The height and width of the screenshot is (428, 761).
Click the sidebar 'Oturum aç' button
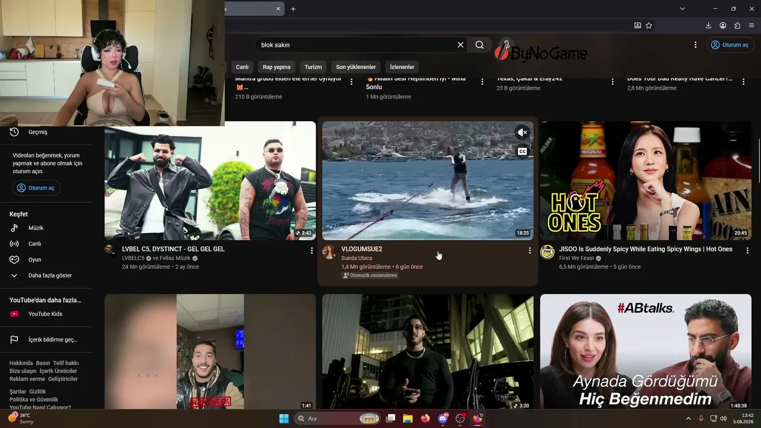click(x=37, y=188)
